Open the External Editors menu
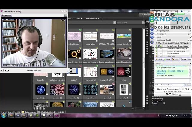 click(x=93, y=19)
